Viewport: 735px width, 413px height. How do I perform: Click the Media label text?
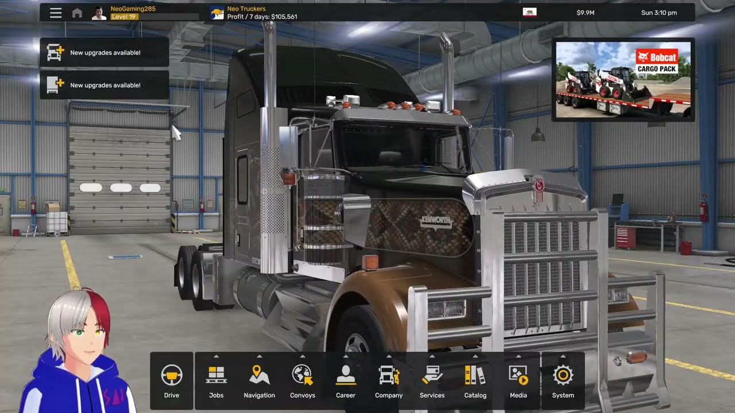click(519, 395)
